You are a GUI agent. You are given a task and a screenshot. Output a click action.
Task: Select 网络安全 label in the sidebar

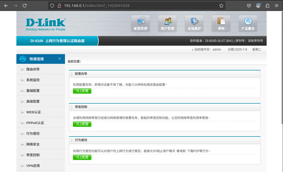click(x=33, y=144)
